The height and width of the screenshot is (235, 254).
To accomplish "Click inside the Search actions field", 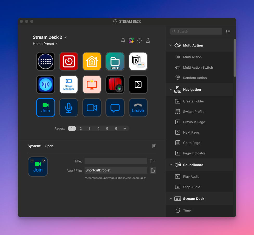I will pyautogui.click(x=196, y=31).
